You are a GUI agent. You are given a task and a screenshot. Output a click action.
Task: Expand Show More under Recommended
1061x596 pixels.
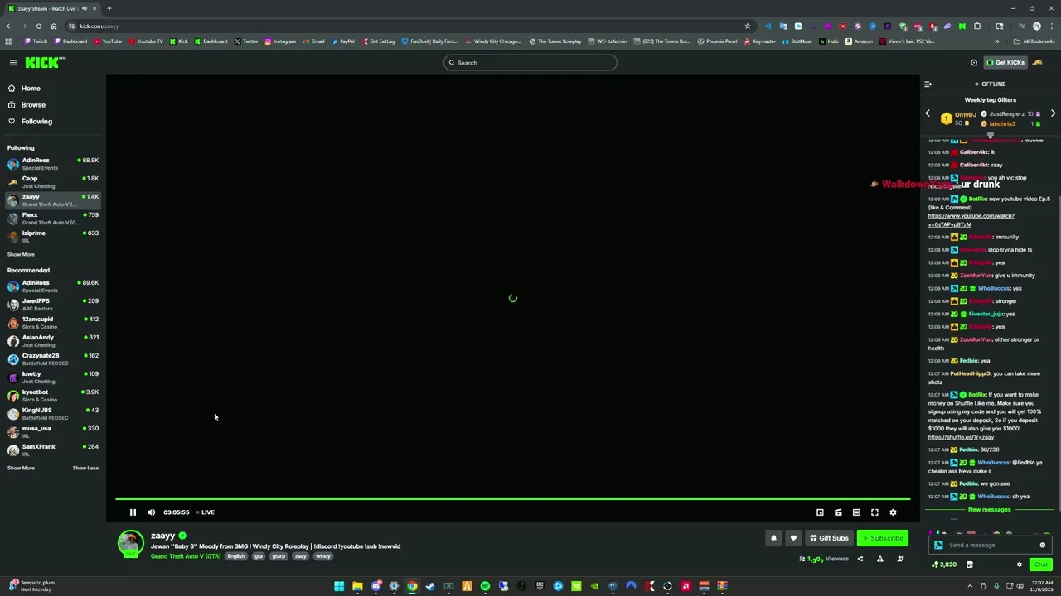coord(21,468)
